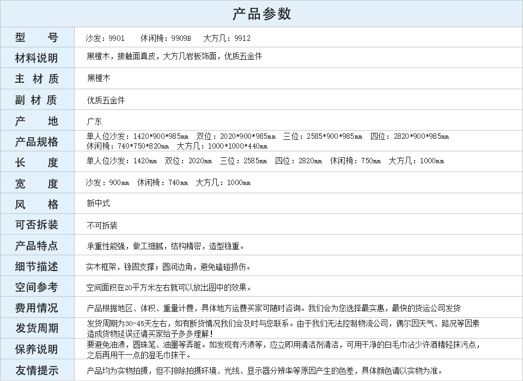Click the 材料说明 label
The image size is (523, 381).
coord(37,58)
